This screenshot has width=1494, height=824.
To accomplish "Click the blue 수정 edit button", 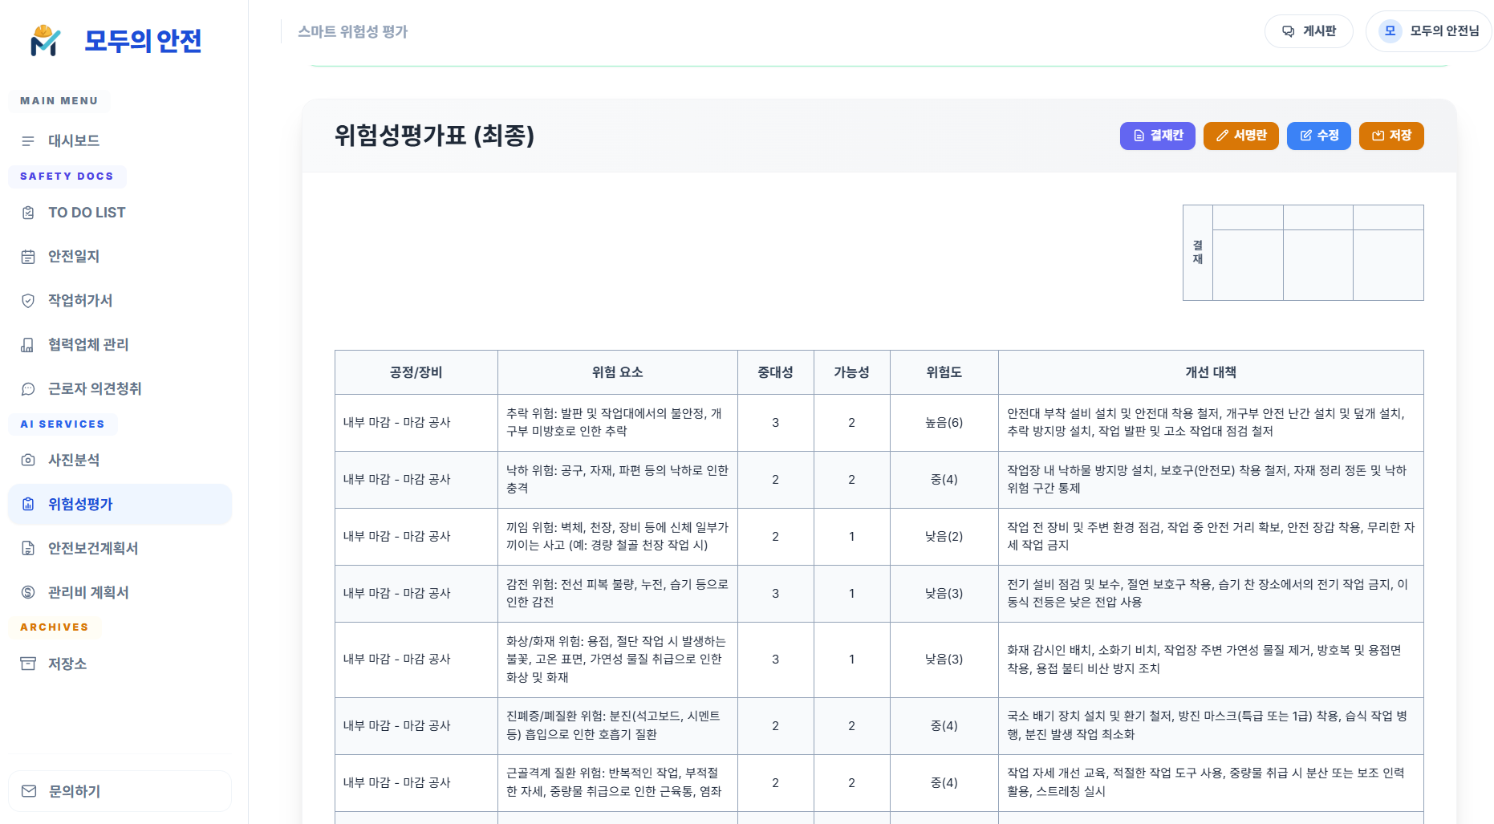I will pos(1318,136).
